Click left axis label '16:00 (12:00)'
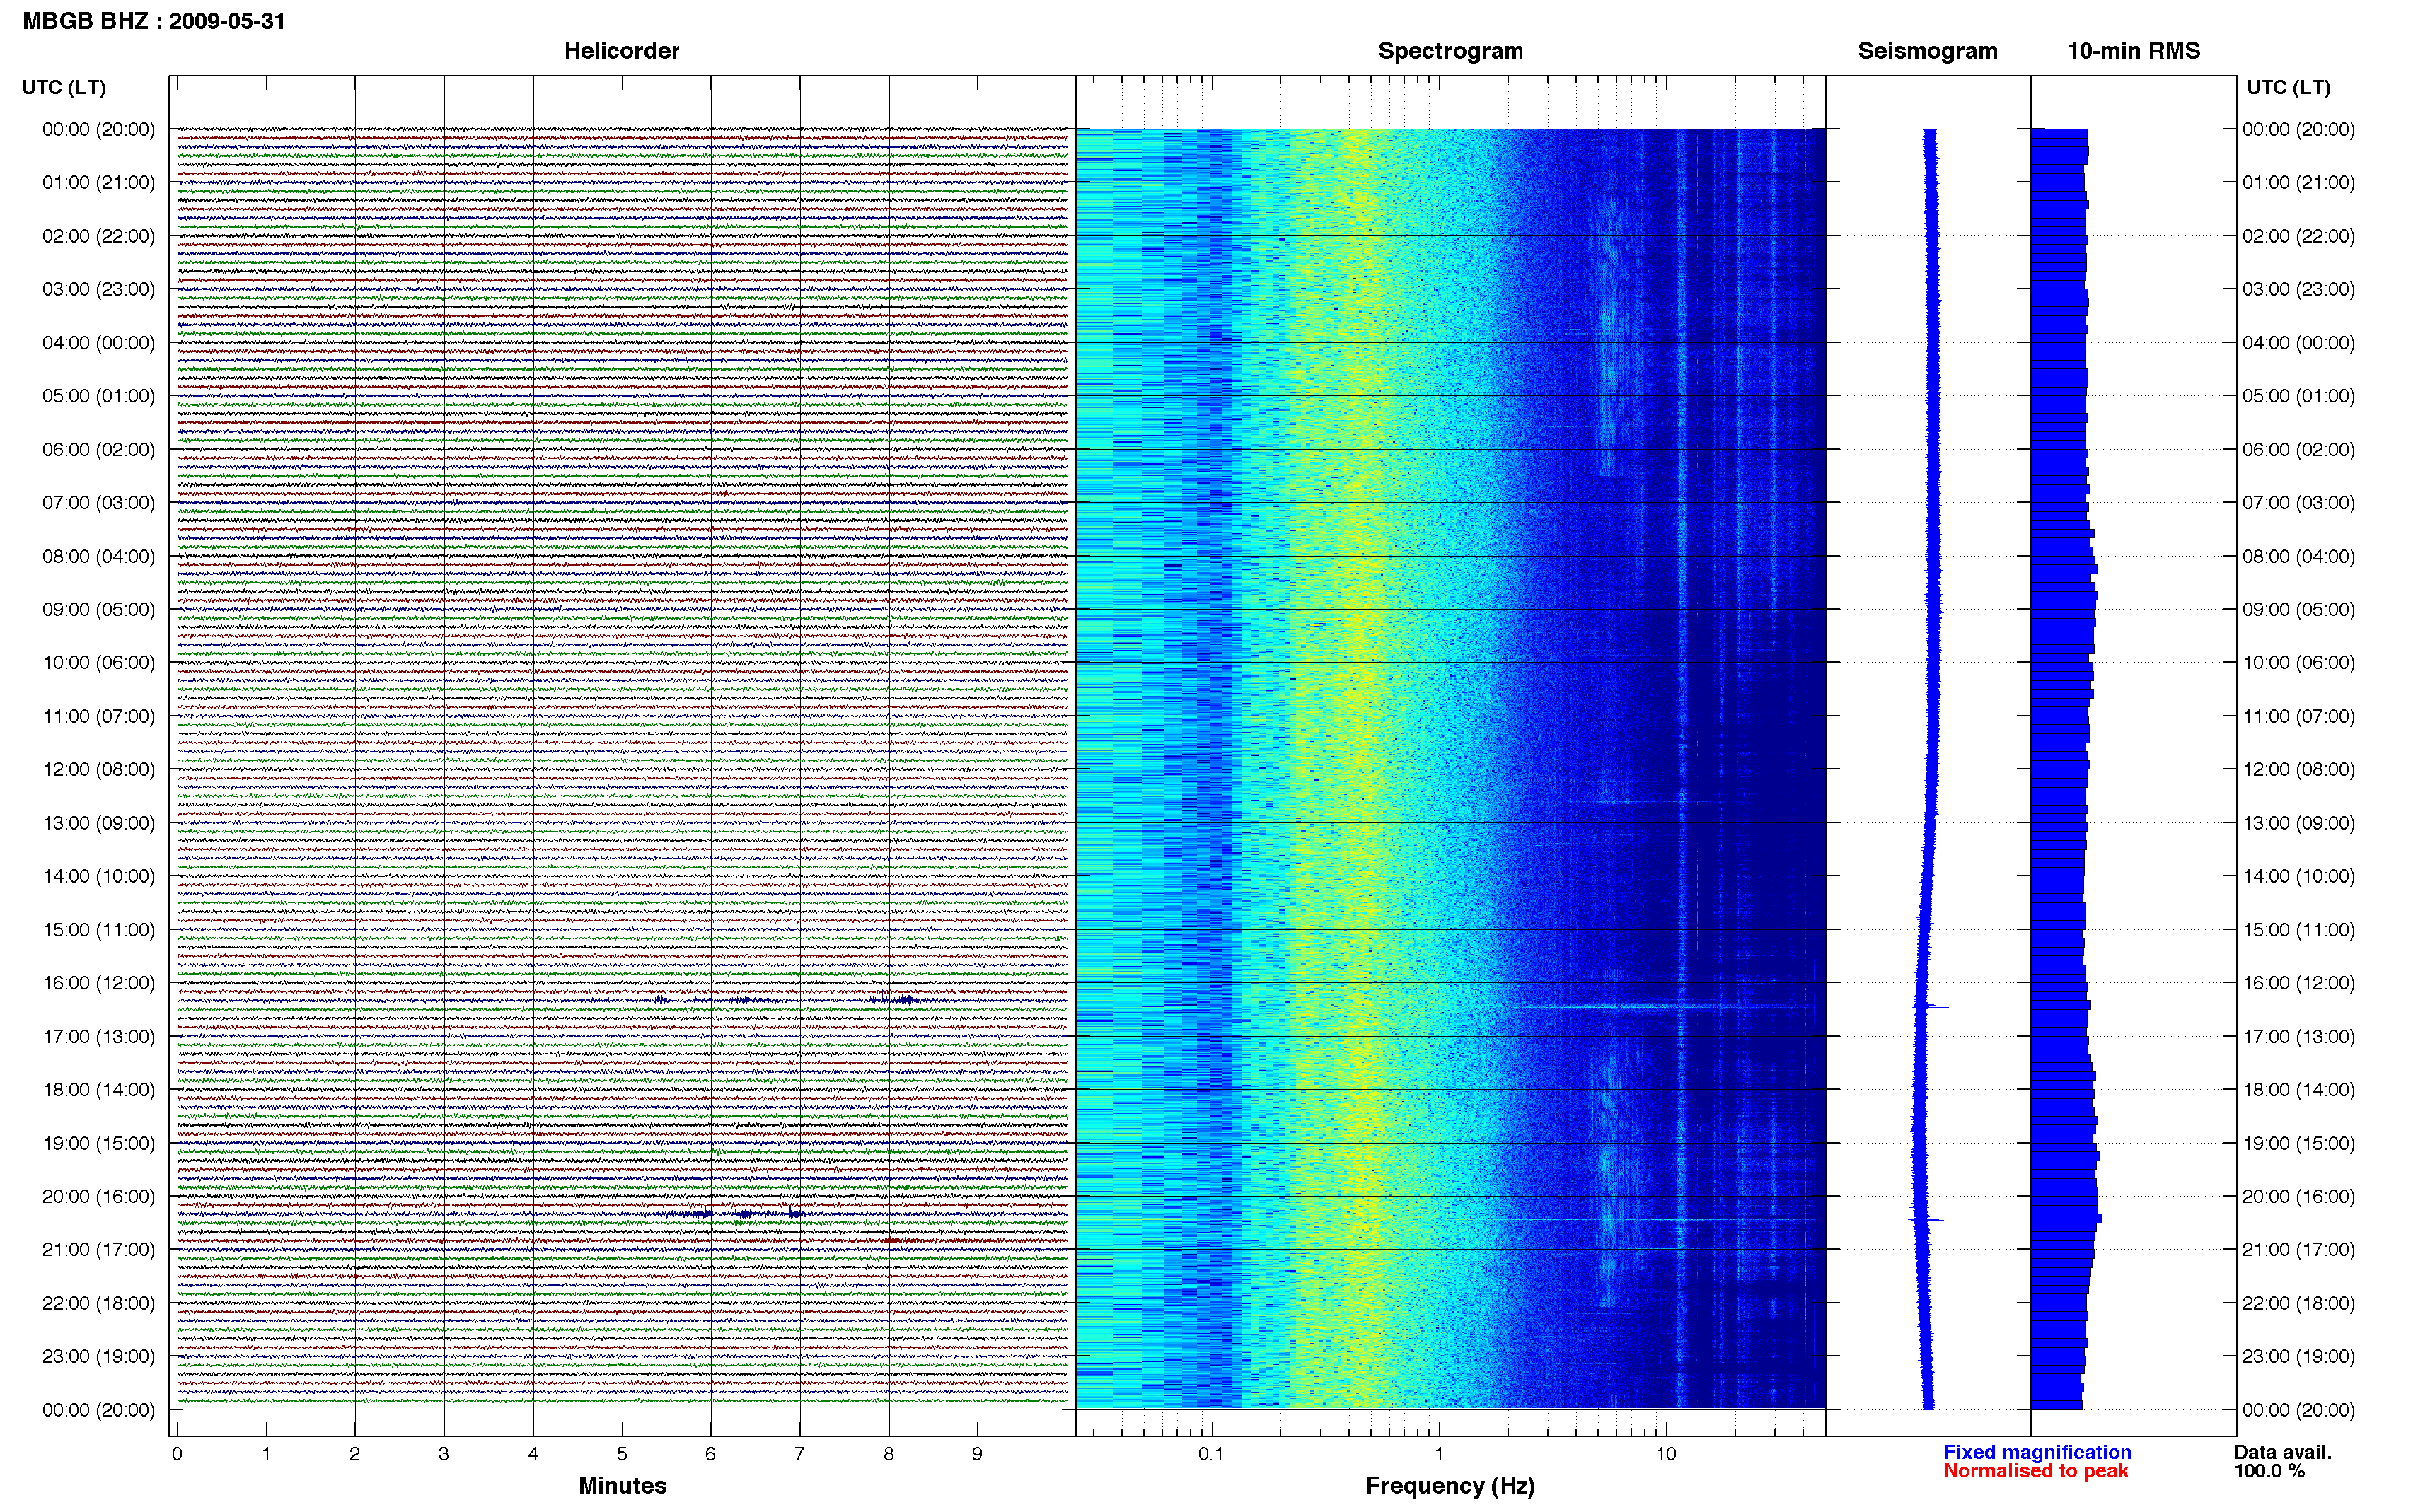This screenshot has height=1512, width=2418. (x=98, y=983)
